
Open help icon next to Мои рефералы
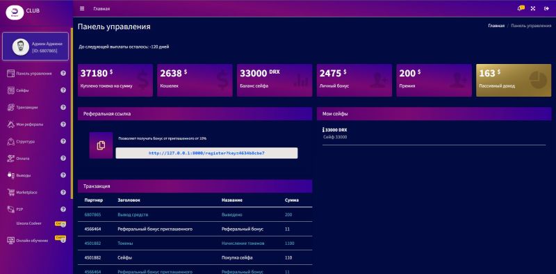click(x=63, y=124)
